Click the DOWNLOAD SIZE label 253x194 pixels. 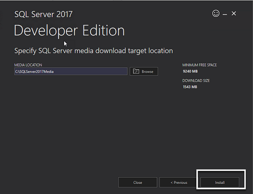point(196,80)
